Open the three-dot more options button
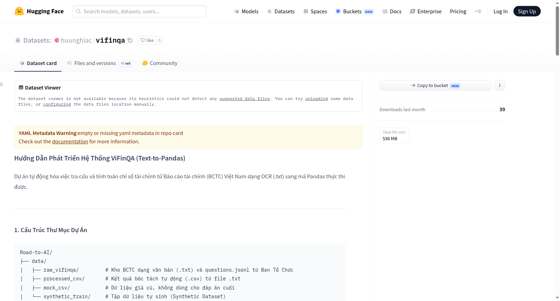Viewport: 560px width, 301px height. tap(500, 85)
